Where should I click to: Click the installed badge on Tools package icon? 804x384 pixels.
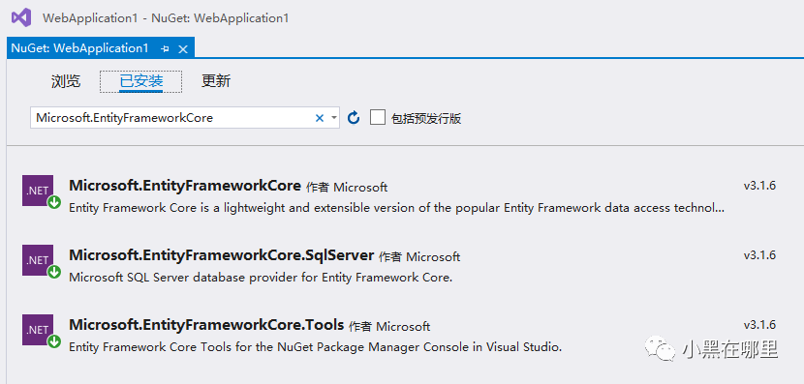(x=54, y=341)
